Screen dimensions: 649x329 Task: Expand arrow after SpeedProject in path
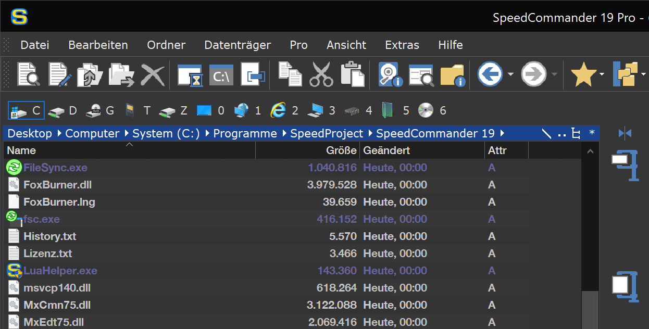369,134
